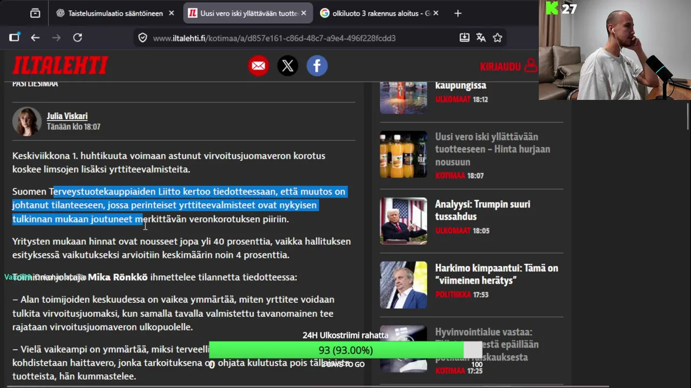
Task: Click the kaupungissa sidebar headline
Action: click(x=460, y=85)
